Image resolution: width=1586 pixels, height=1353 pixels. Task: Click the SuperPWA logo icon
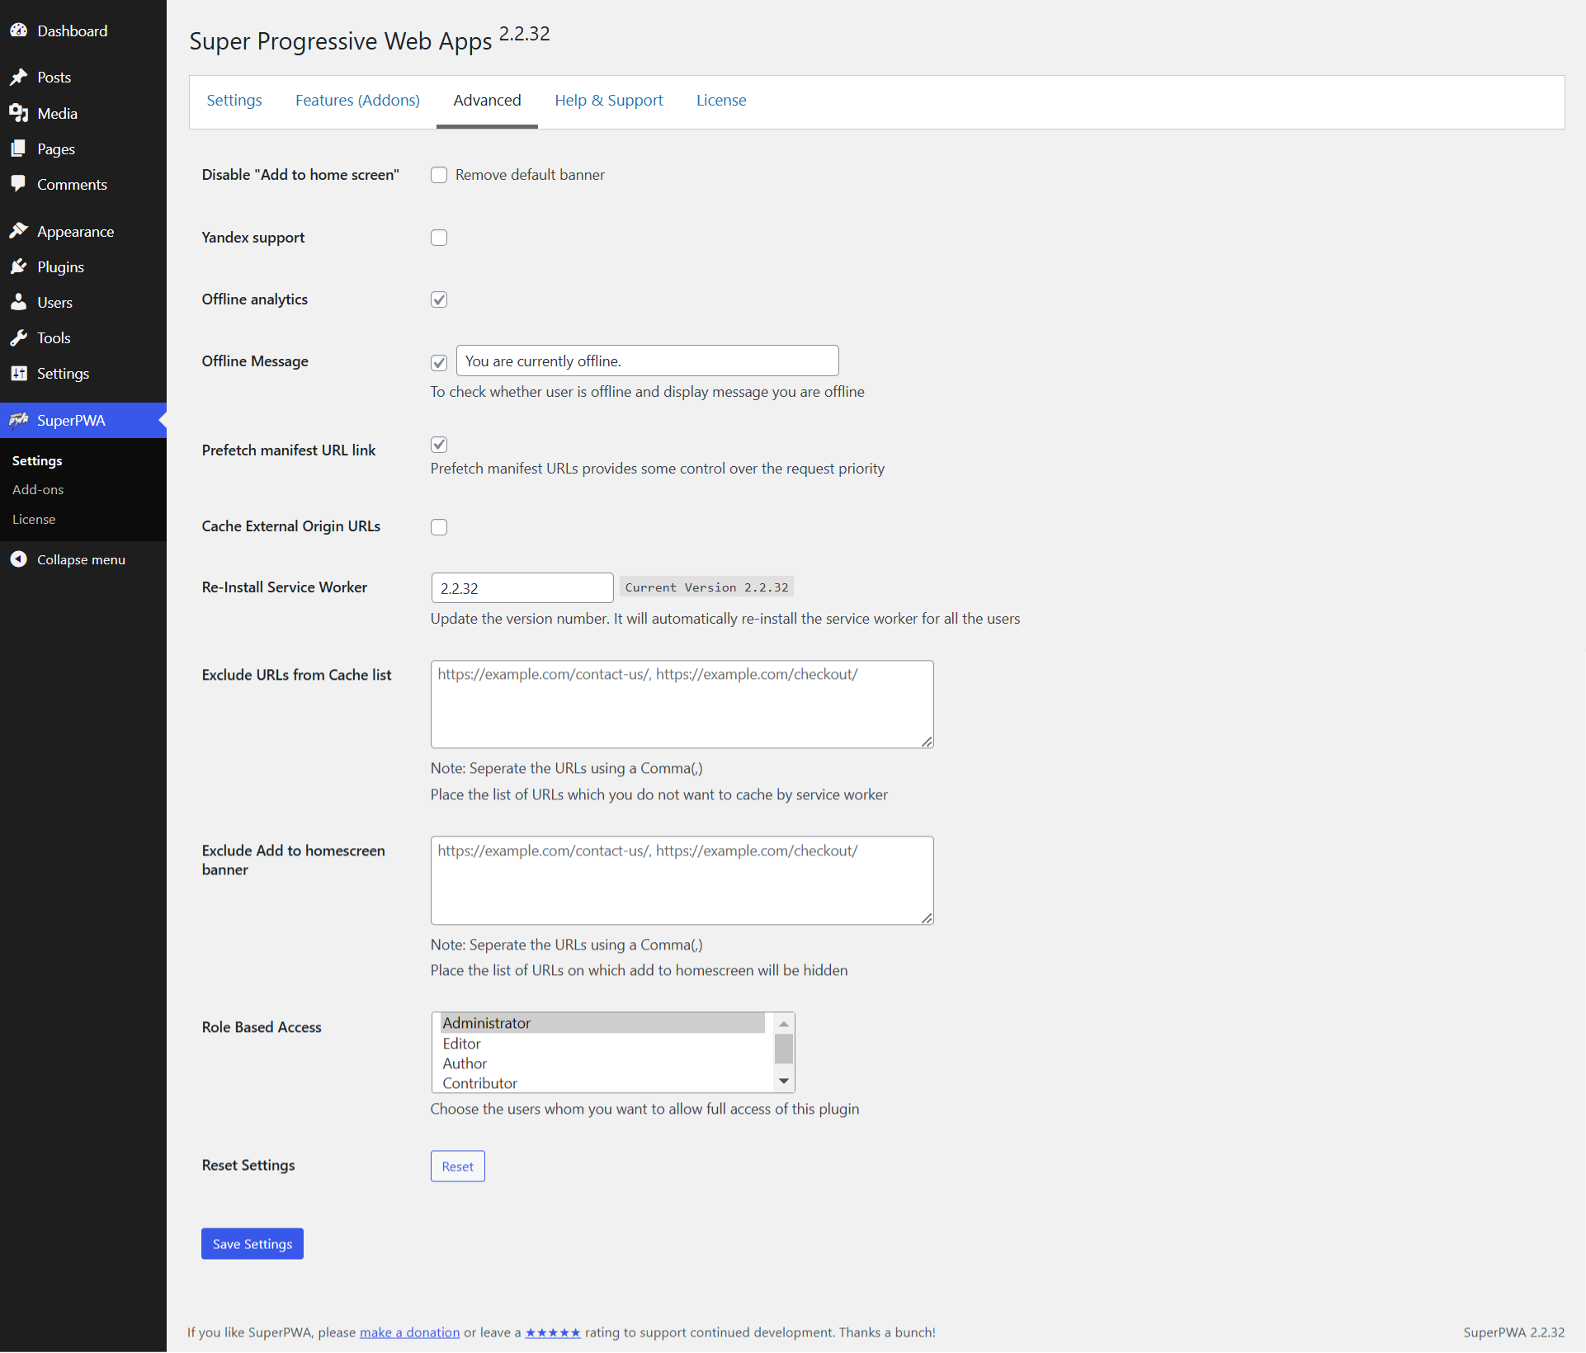point(19,420)
